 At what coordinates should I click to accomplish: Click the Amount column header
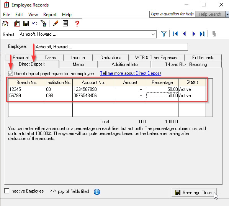tap(130, 82)
